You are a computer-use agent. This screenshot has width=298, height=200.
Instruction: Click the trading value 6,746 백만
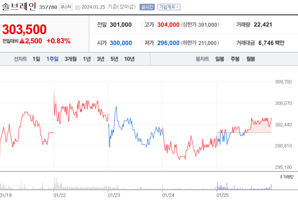pos(271,43)
